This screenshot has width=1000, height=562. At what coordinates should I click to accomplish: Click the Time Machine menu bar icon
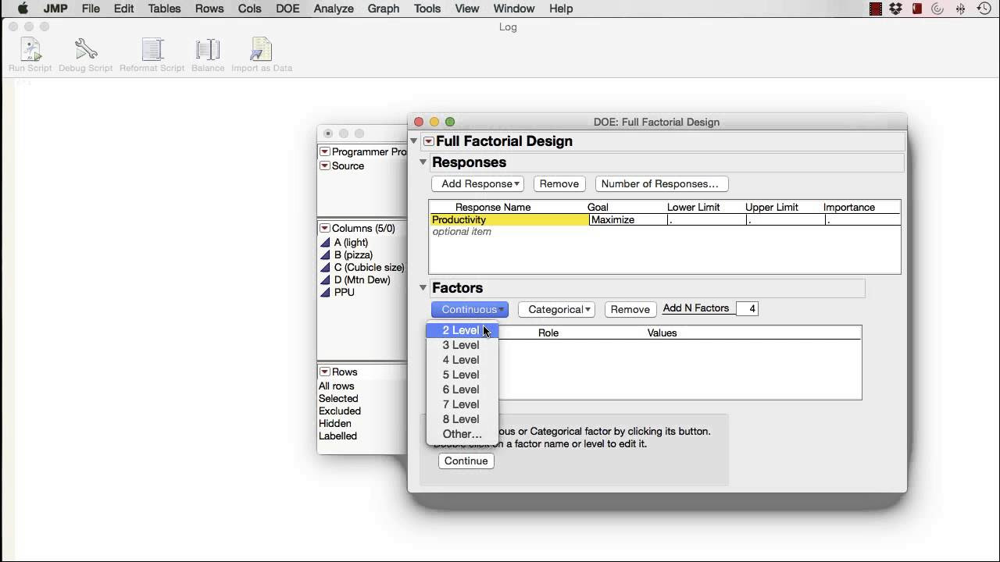(984, 9)
